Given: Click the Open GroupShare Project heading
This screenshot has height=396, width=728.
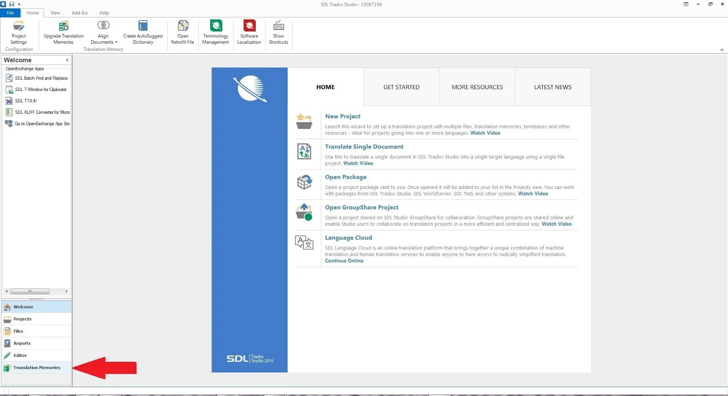Looking at the screenshot, I should tap(362, 208).
